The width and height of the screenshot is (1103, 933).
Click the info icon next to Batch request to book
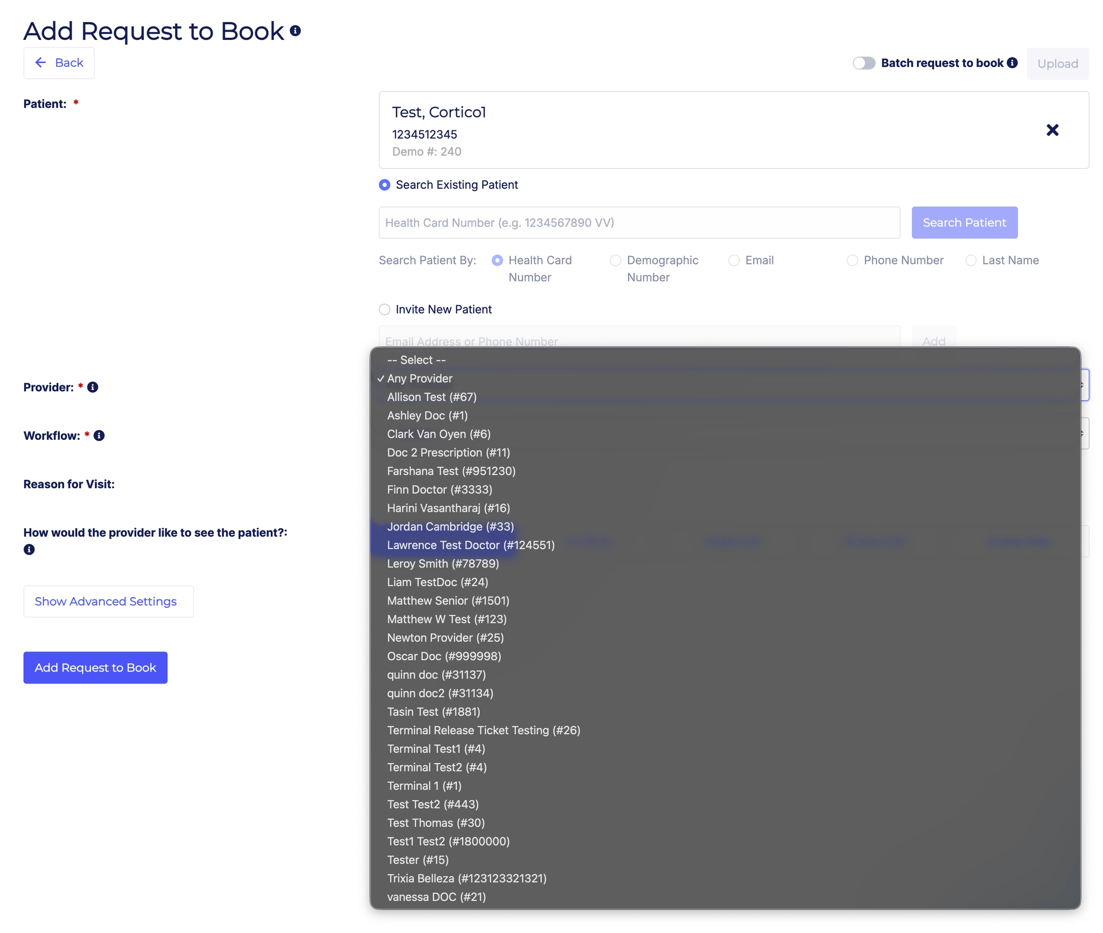[1013, 63]
